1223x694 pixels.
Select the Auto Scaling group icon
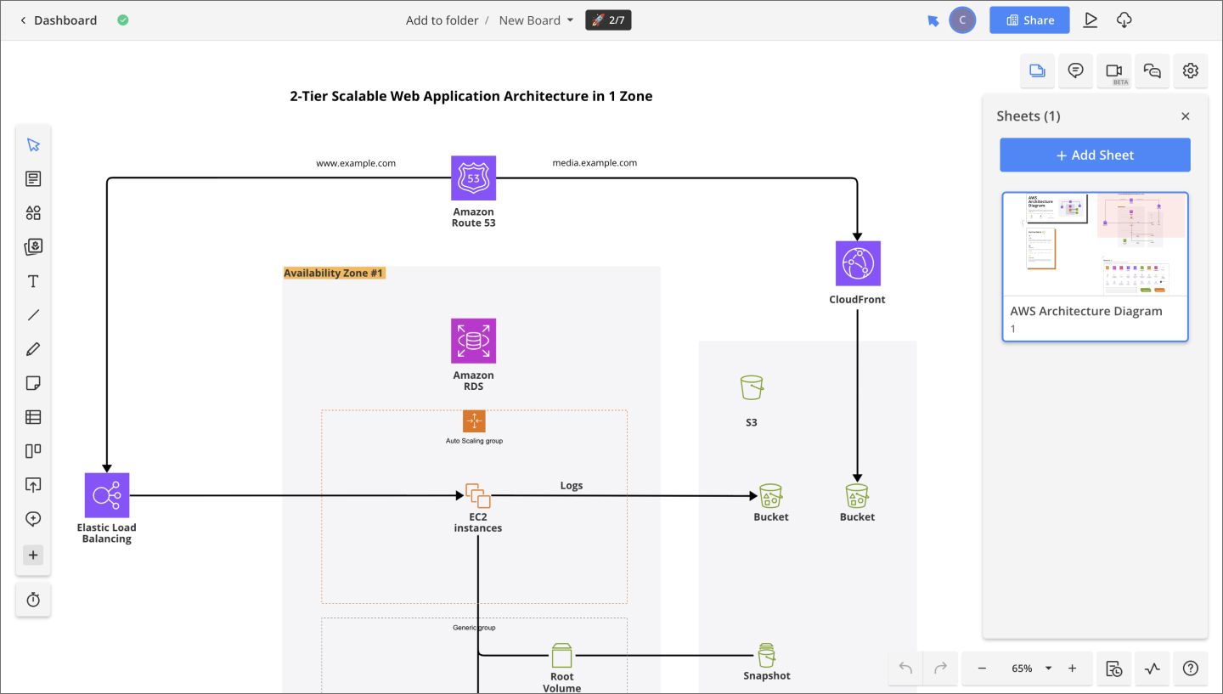tap(474, 421)
